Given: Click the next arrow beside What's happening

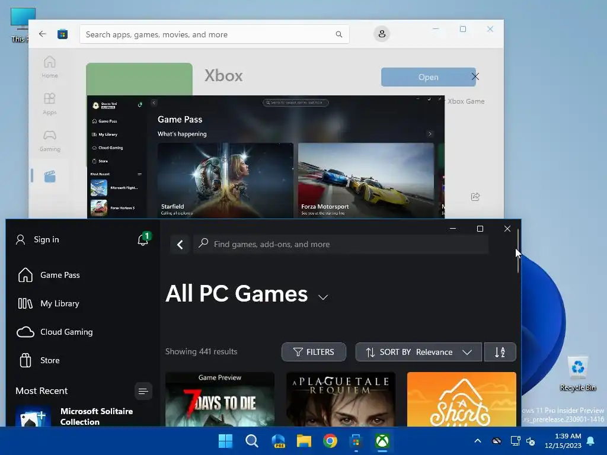Looking at the screenshot, I should [430, 134].
